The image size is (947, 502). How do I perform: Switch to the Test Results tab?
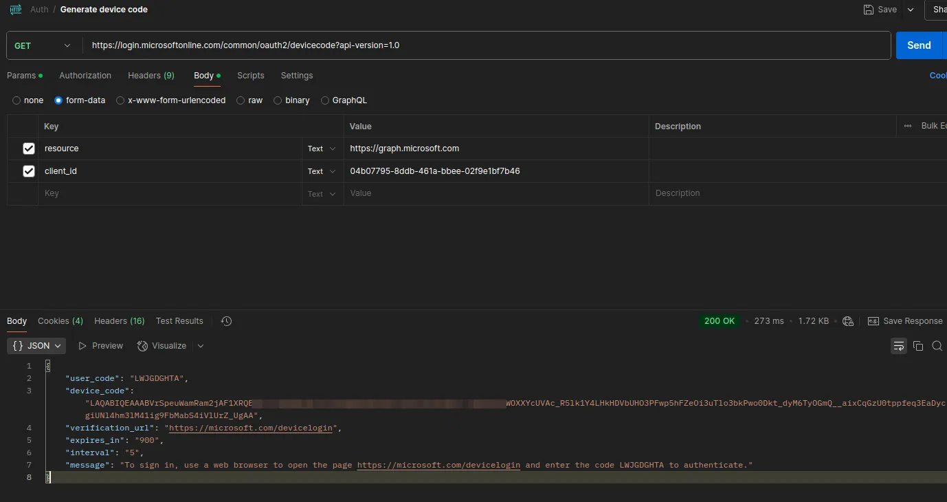pos(179,321)
